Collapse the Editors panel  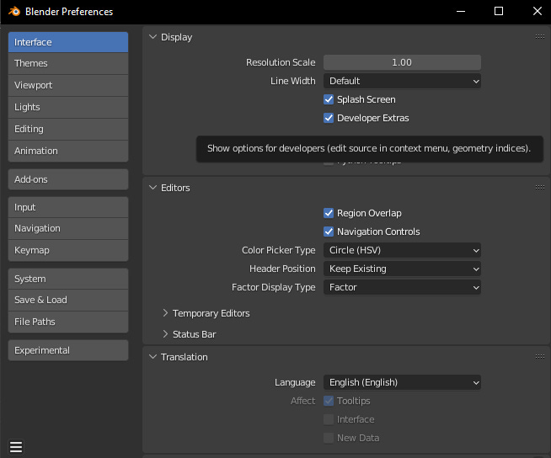(152, 188)
